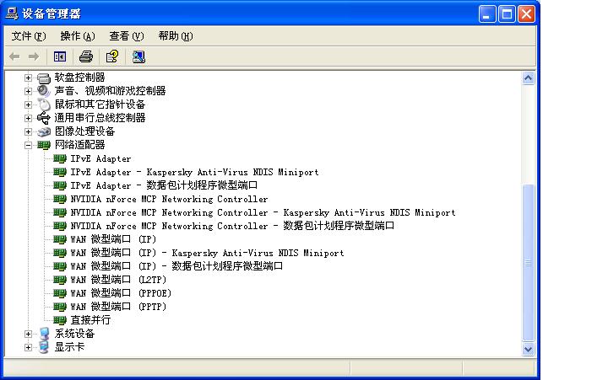Expand the 系统设备 node

(x=28, y=334)
